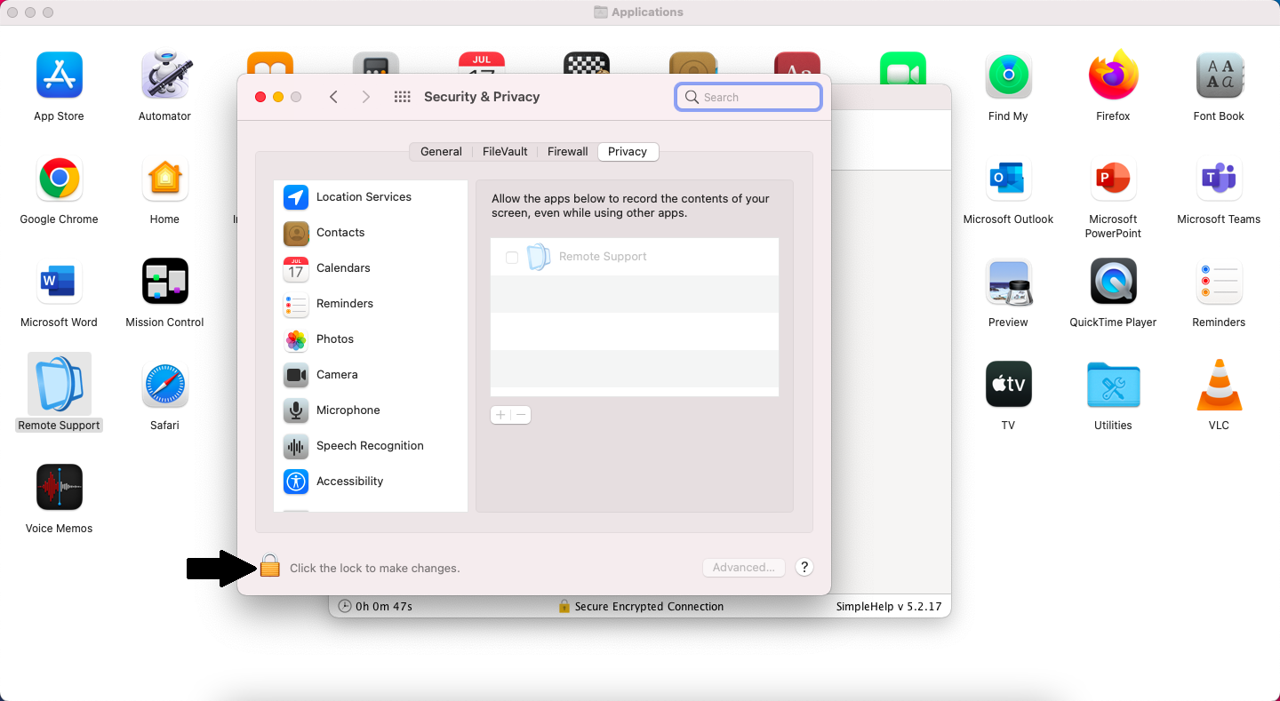
Task: Select the Privacy tab
Action: [x=628, y=151]
